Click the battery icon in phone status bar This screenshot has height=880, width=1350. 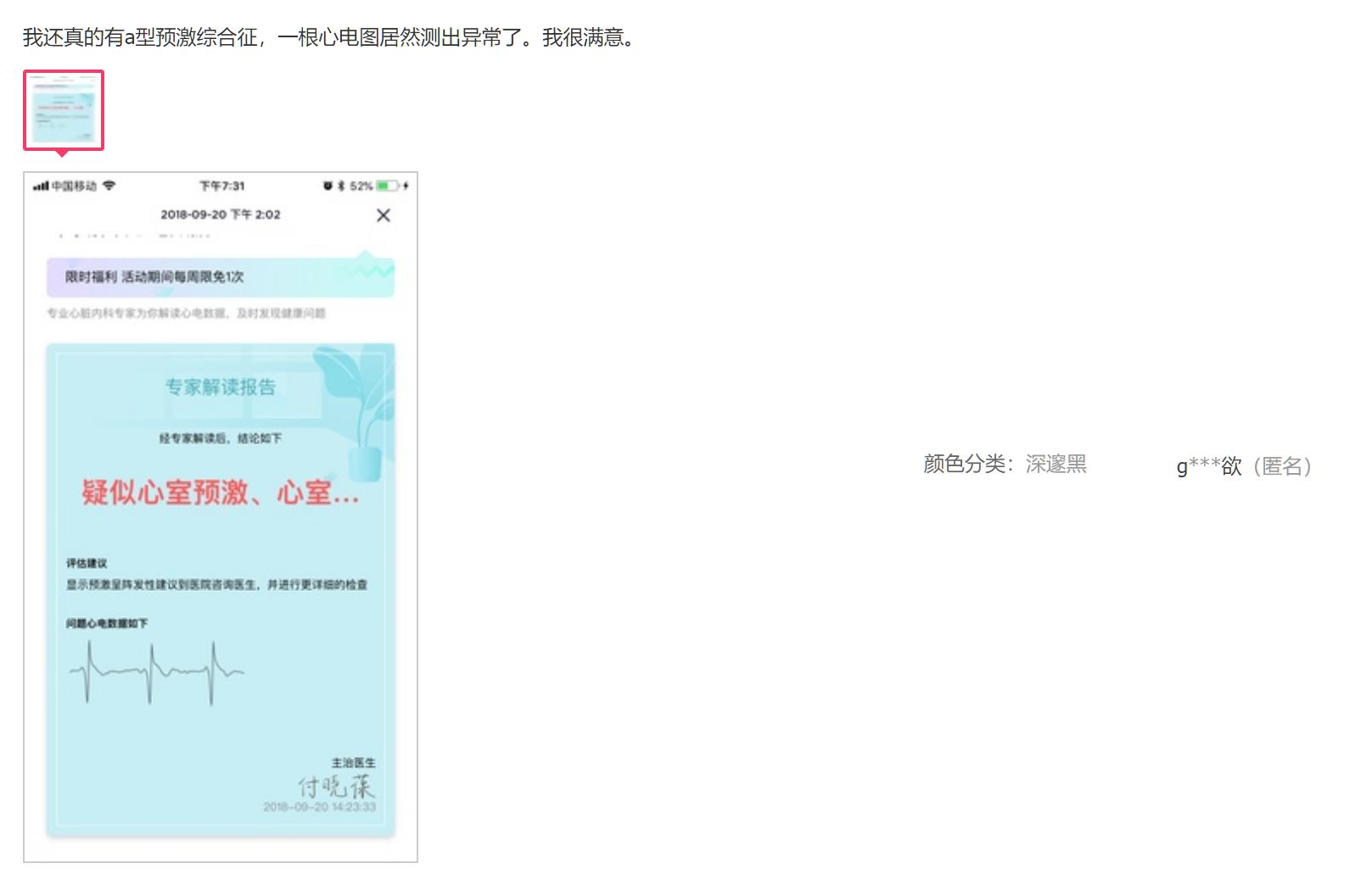tap(389, 186)
